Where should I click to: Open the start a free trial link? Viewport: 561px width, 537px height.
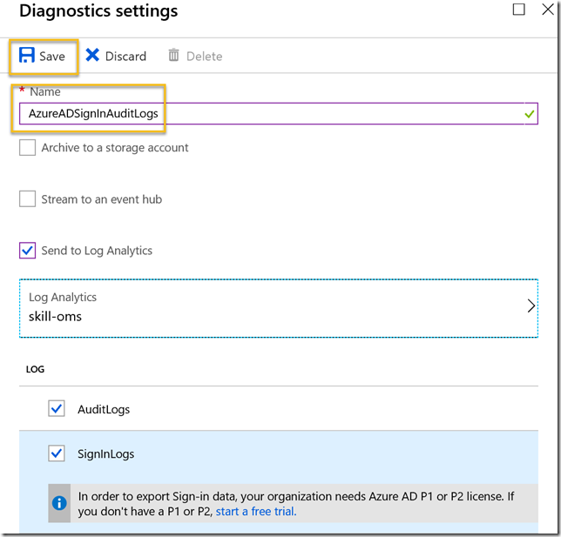tap(256, 512)
